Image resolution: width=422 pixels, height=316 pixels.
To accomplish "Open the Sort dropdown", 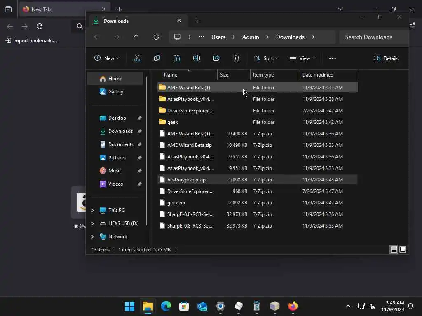I will pyautogui.click(x=266, y=58).
